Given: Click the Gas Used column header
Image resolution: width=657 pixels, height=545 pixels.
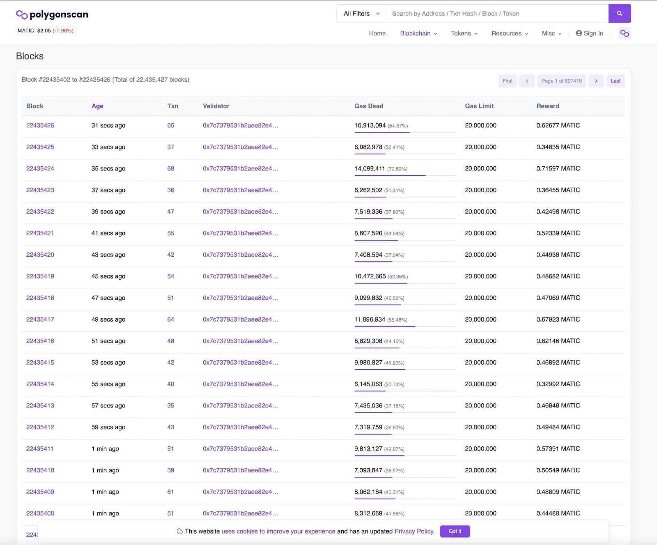Looking at the screenshot, I should tap(369, 106).
